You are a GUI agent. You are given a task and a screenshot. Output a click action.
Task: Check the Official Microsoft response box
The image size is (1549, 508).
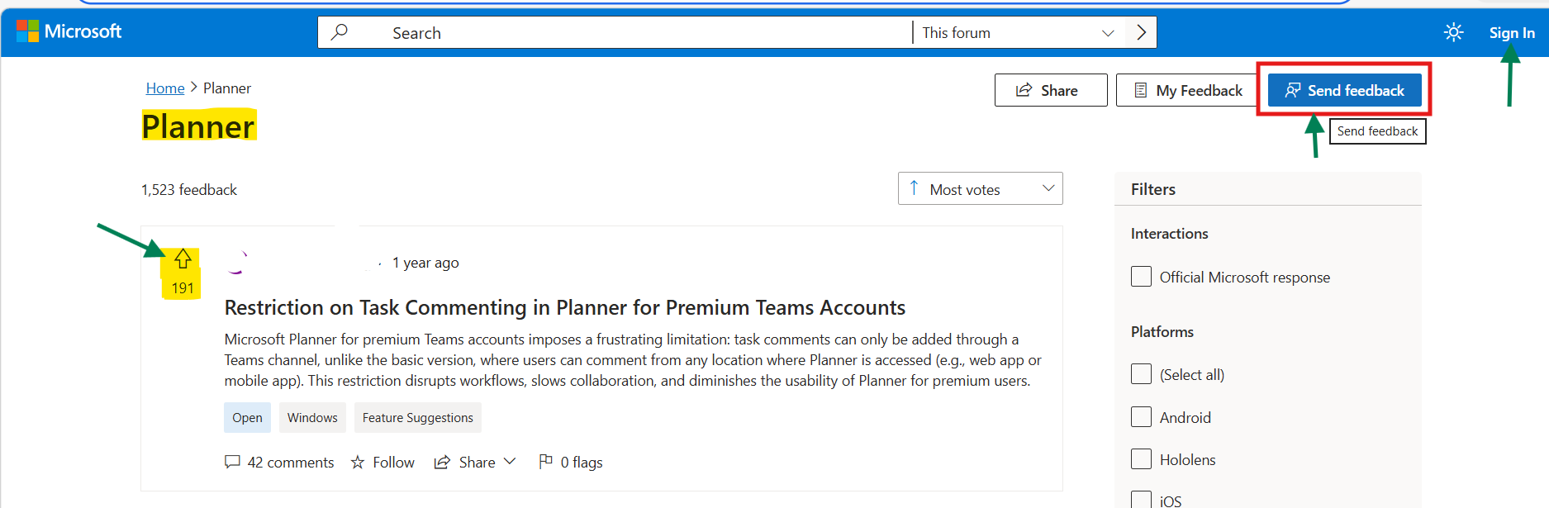[1141, 277]
